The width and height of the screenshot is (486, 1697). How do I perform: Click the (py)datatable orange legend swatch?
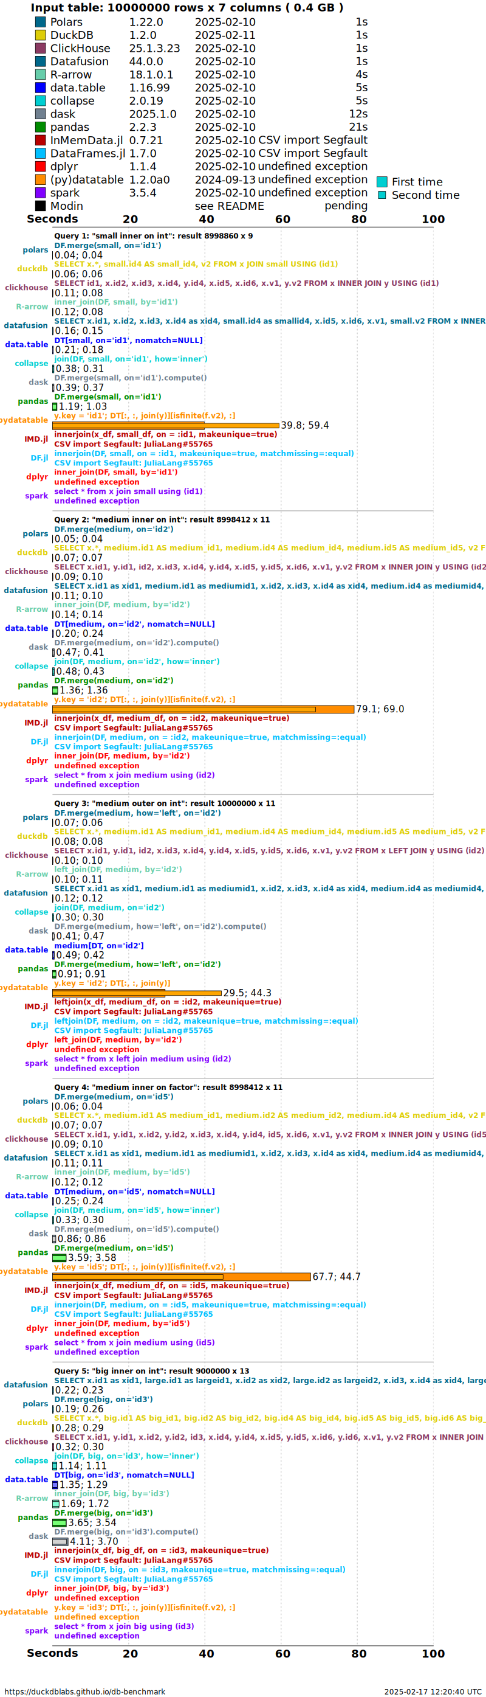[40, 180]
